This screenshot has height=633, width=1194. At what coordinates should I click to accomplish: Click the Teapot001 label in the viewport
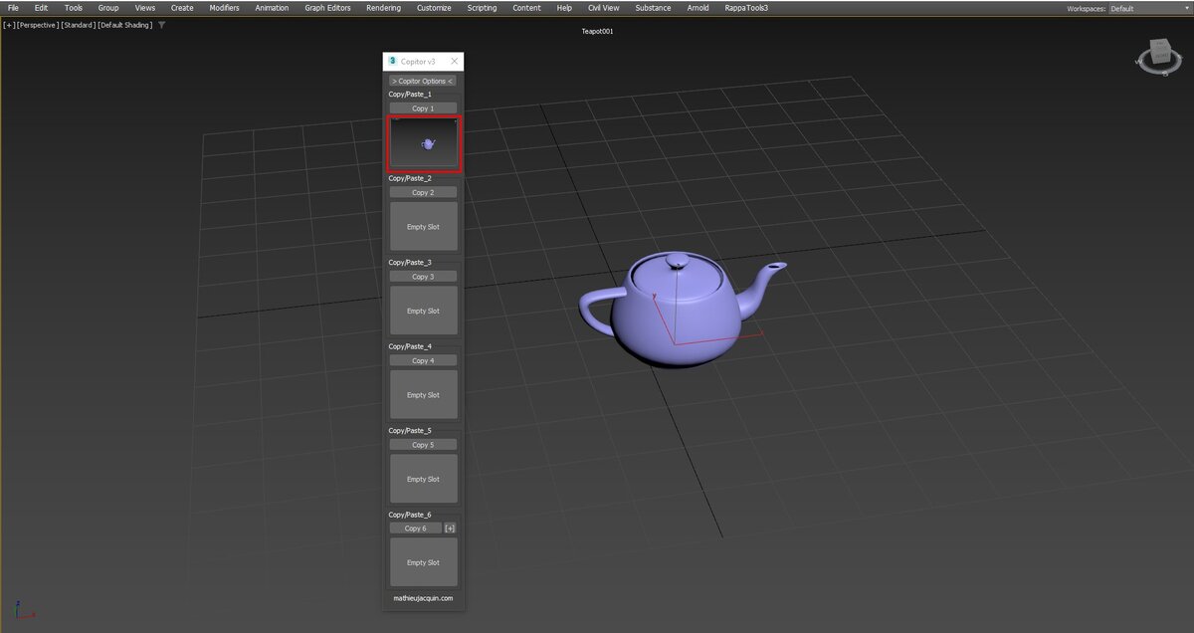tap(597, 31)
